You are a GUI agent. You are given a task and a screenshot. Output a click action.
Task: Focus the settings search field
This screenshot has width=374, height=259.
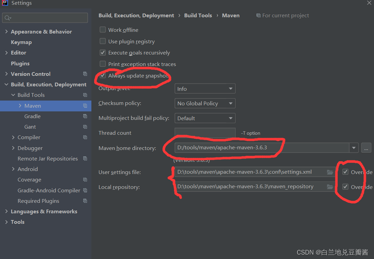point(45,18)
